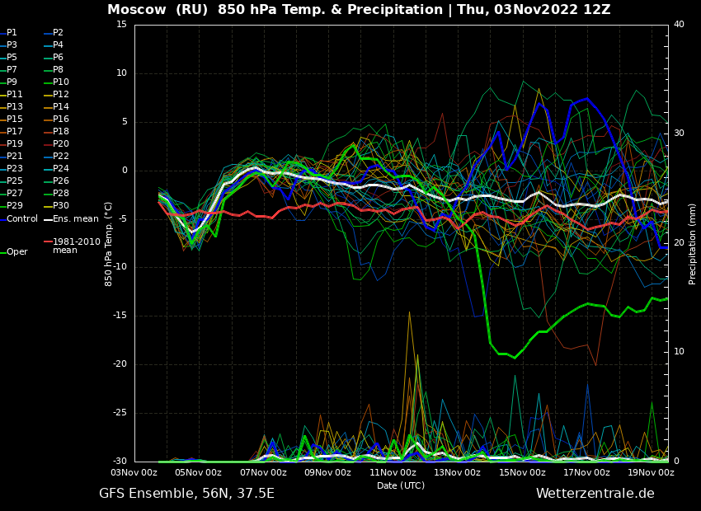Image resolution: width=701 pixels, height=511 pixels.
Task: Click the P1 legend entry
Action: pyautogui.click(x=12, y=33)
